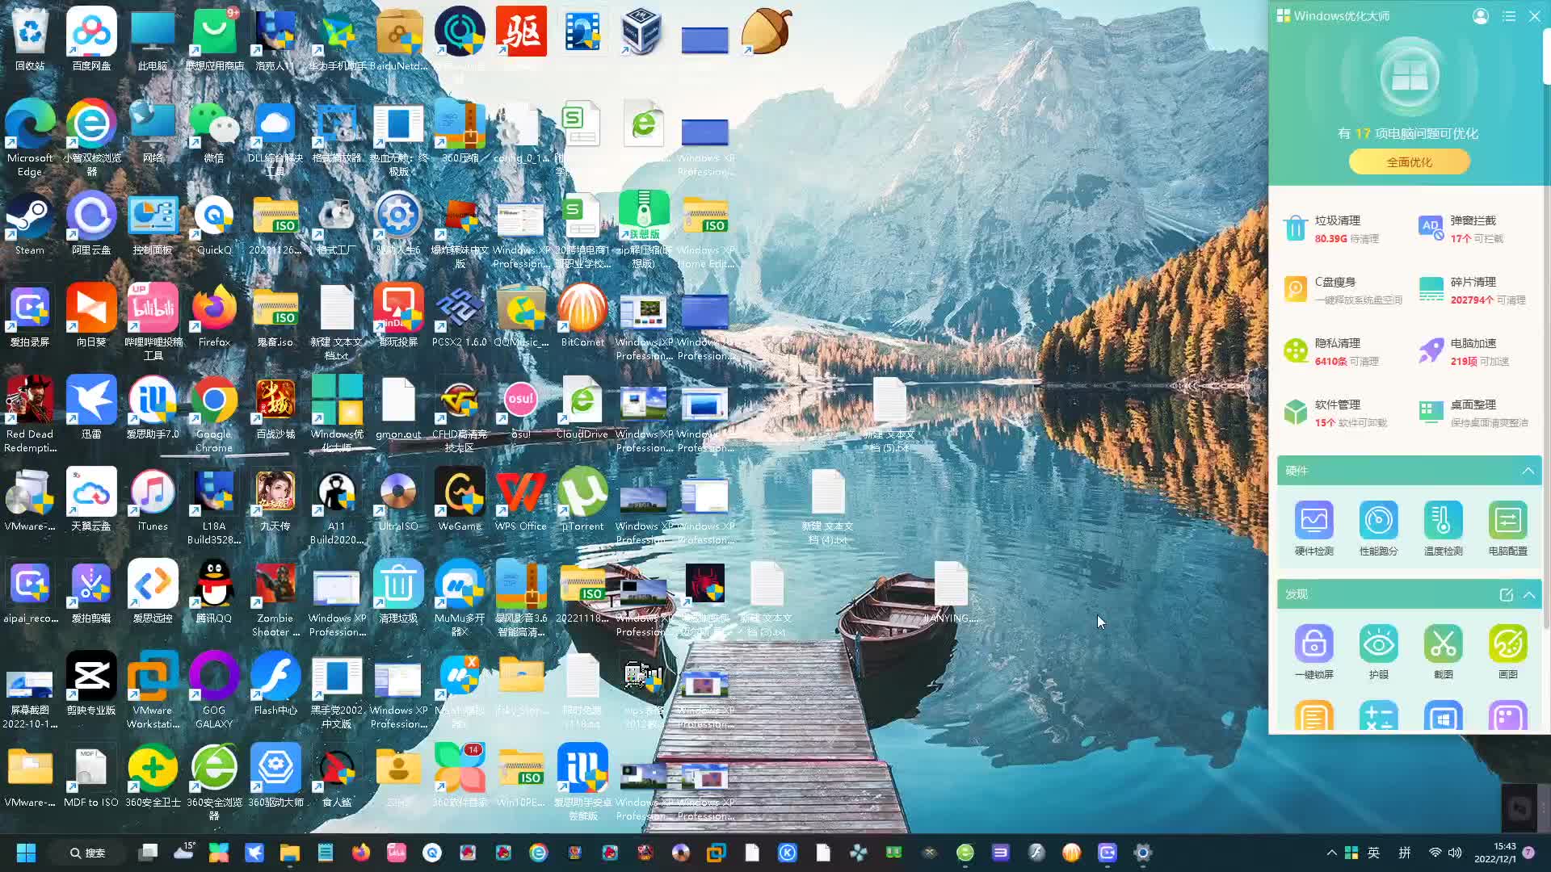Launch 性能跑分 benchmark tool

point(1378,528)
